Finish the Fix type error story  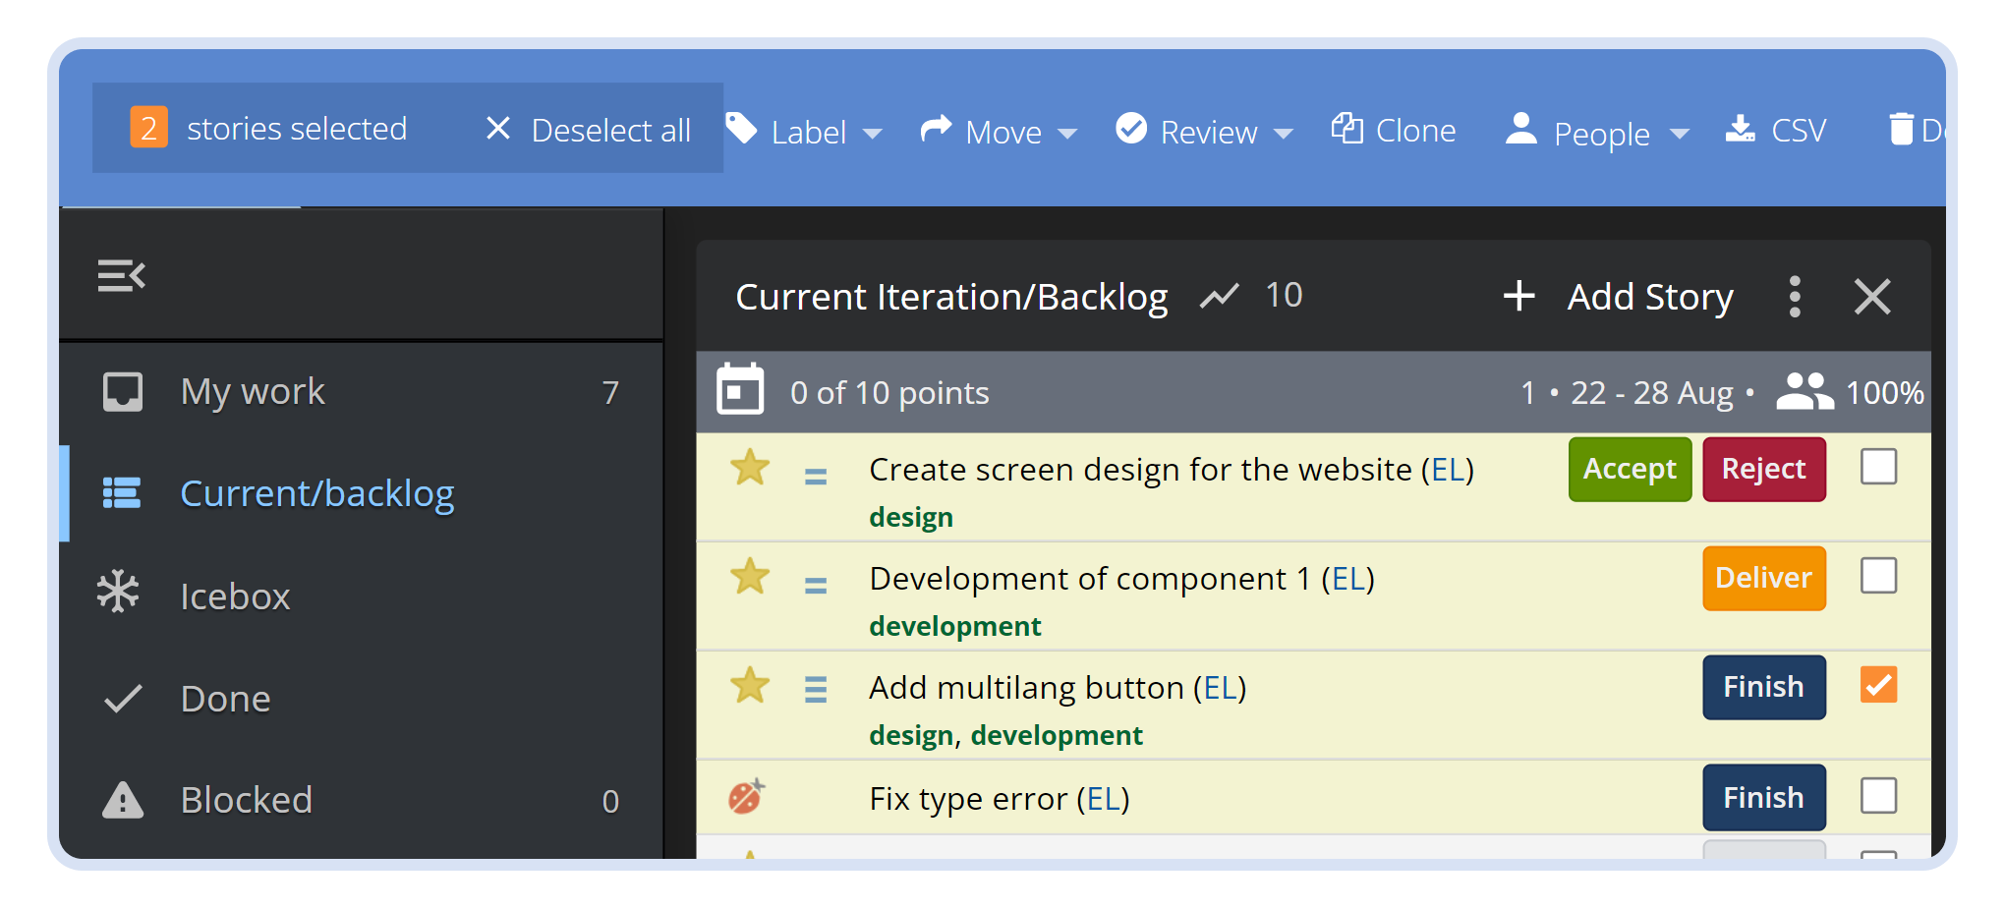point(1764,797)
